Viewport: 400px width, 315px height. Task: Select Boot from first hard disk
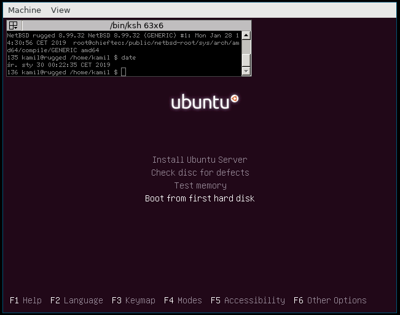[200, 198]
